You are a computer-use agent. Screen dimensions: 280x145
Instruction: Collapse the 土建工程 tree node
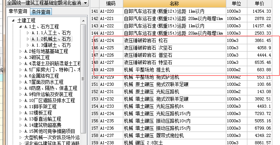13,21
